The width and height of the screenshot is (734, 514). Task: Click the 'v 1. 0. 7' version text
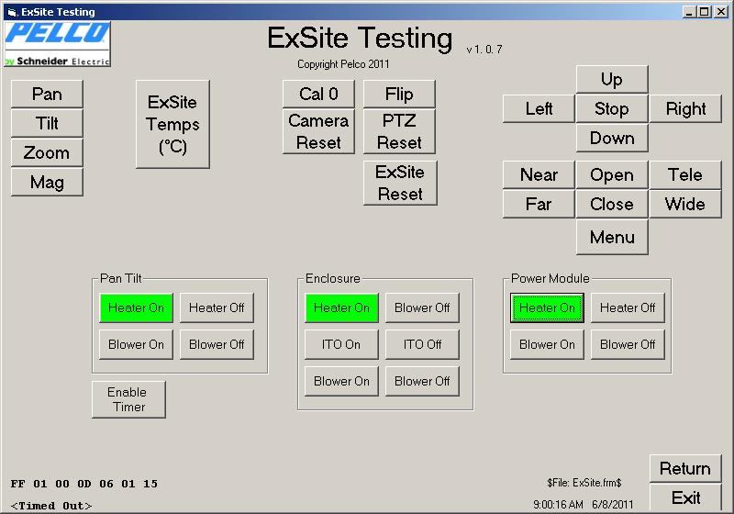tap(484, 50)
